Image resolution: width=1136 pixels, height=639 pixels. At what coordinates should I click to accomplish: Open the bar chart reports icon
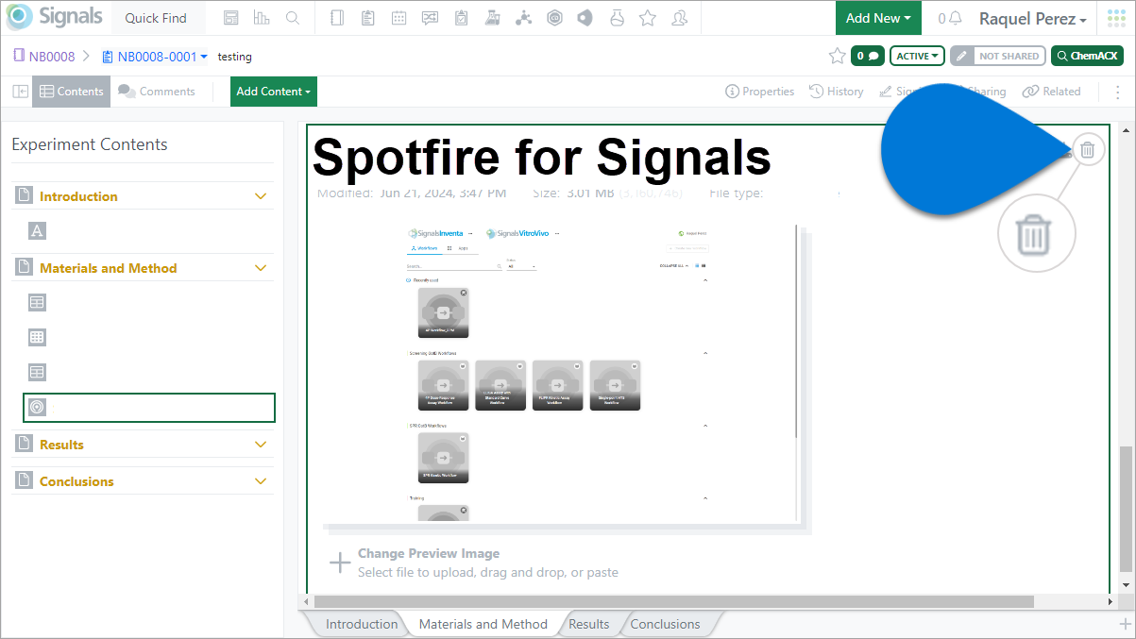pyautogui.click(x=262, y=18)
